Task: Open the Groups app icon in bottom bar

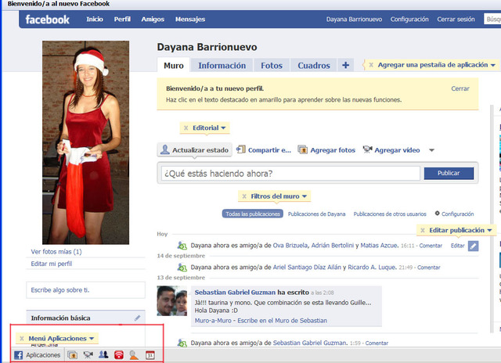Action: [x=103, y=354]
